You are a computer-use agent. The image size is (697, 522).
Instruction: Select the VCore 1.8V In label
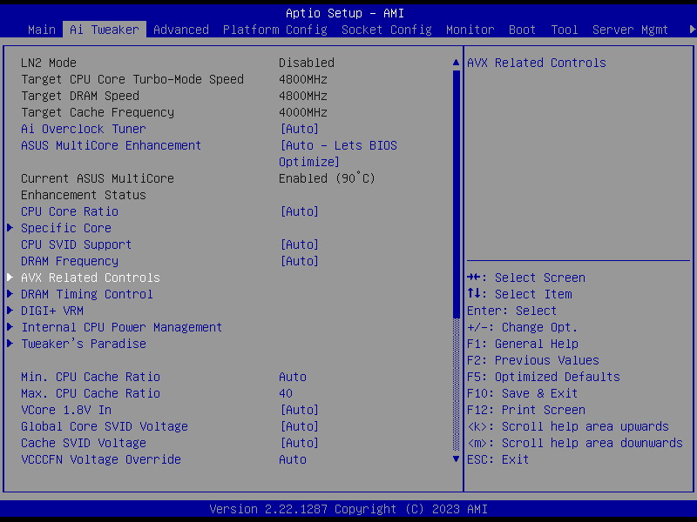coord(66,410)
